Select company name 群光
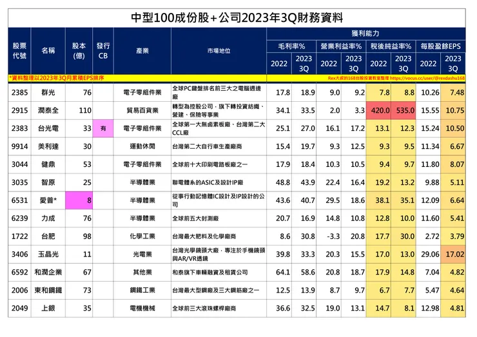Image resolution: width=477 pixels, height=337 pixels. point(48,92)
